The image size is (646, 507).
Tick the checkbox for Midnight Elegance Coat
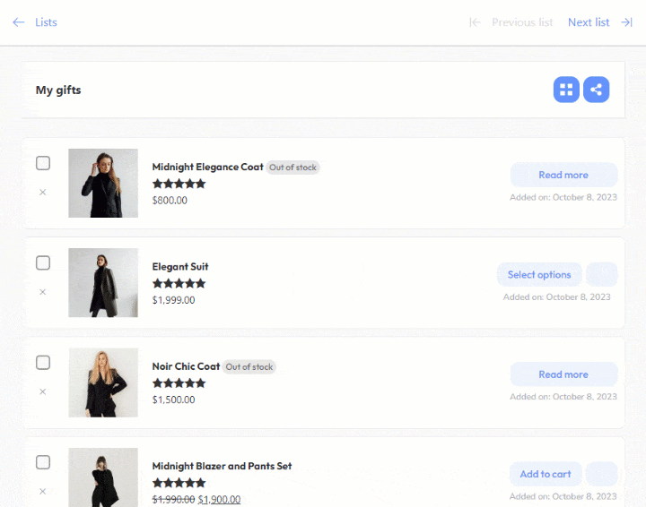coord(43,163)
